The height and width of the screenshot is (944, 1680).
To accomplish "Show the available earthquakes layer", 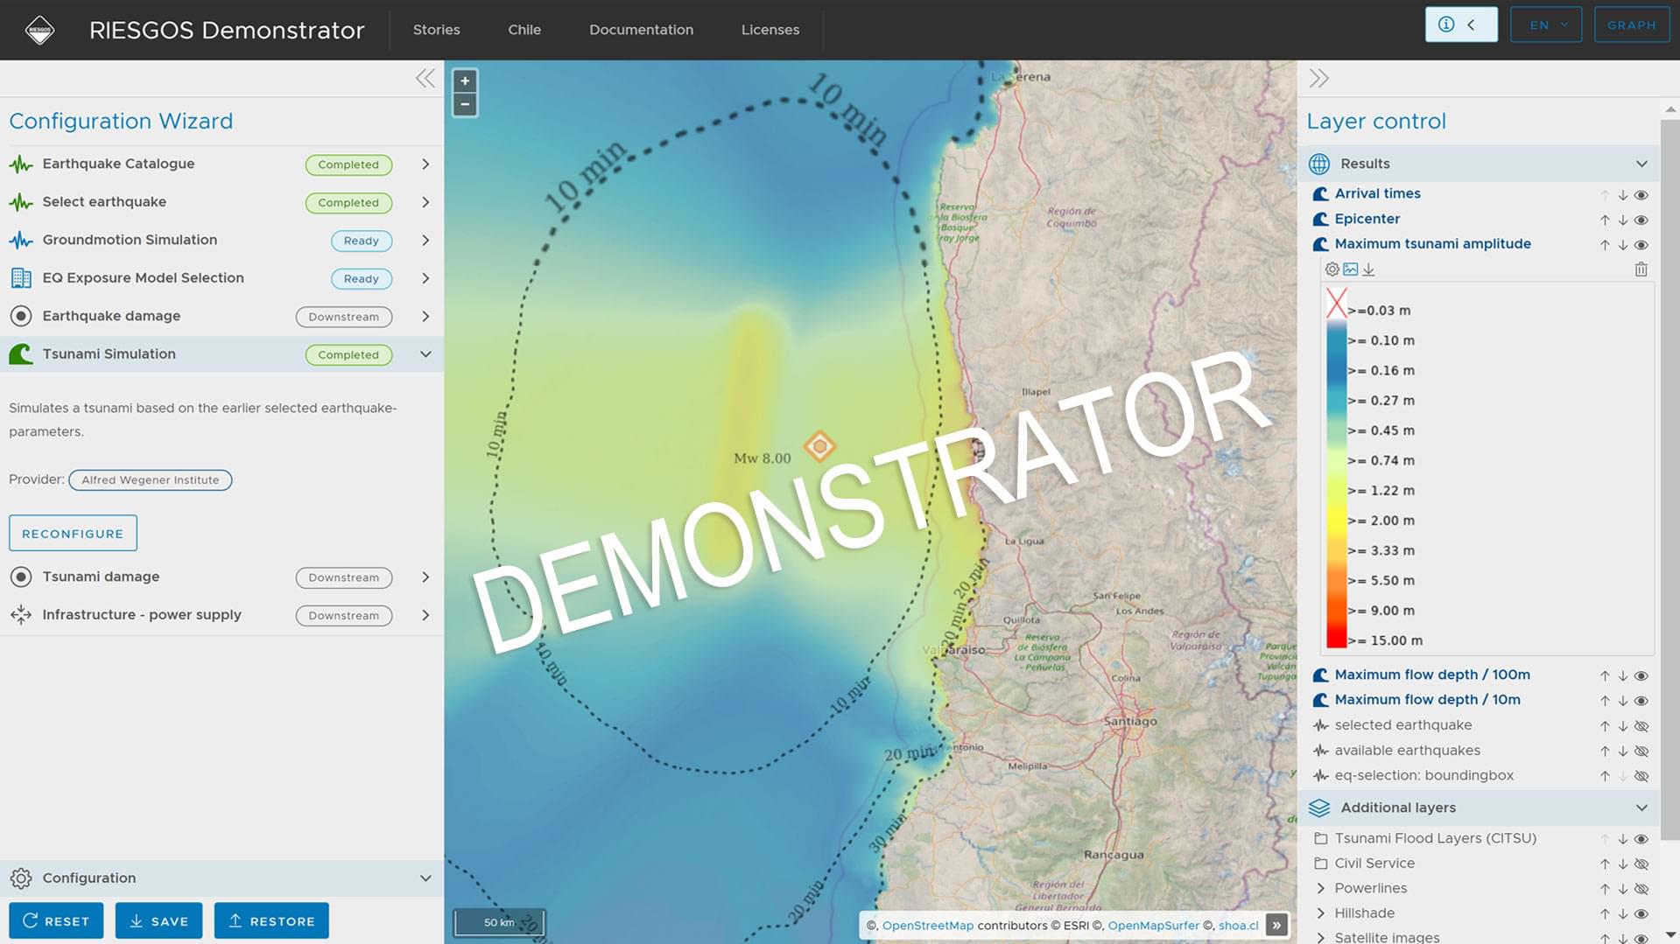I will [x=1641, y=752].
